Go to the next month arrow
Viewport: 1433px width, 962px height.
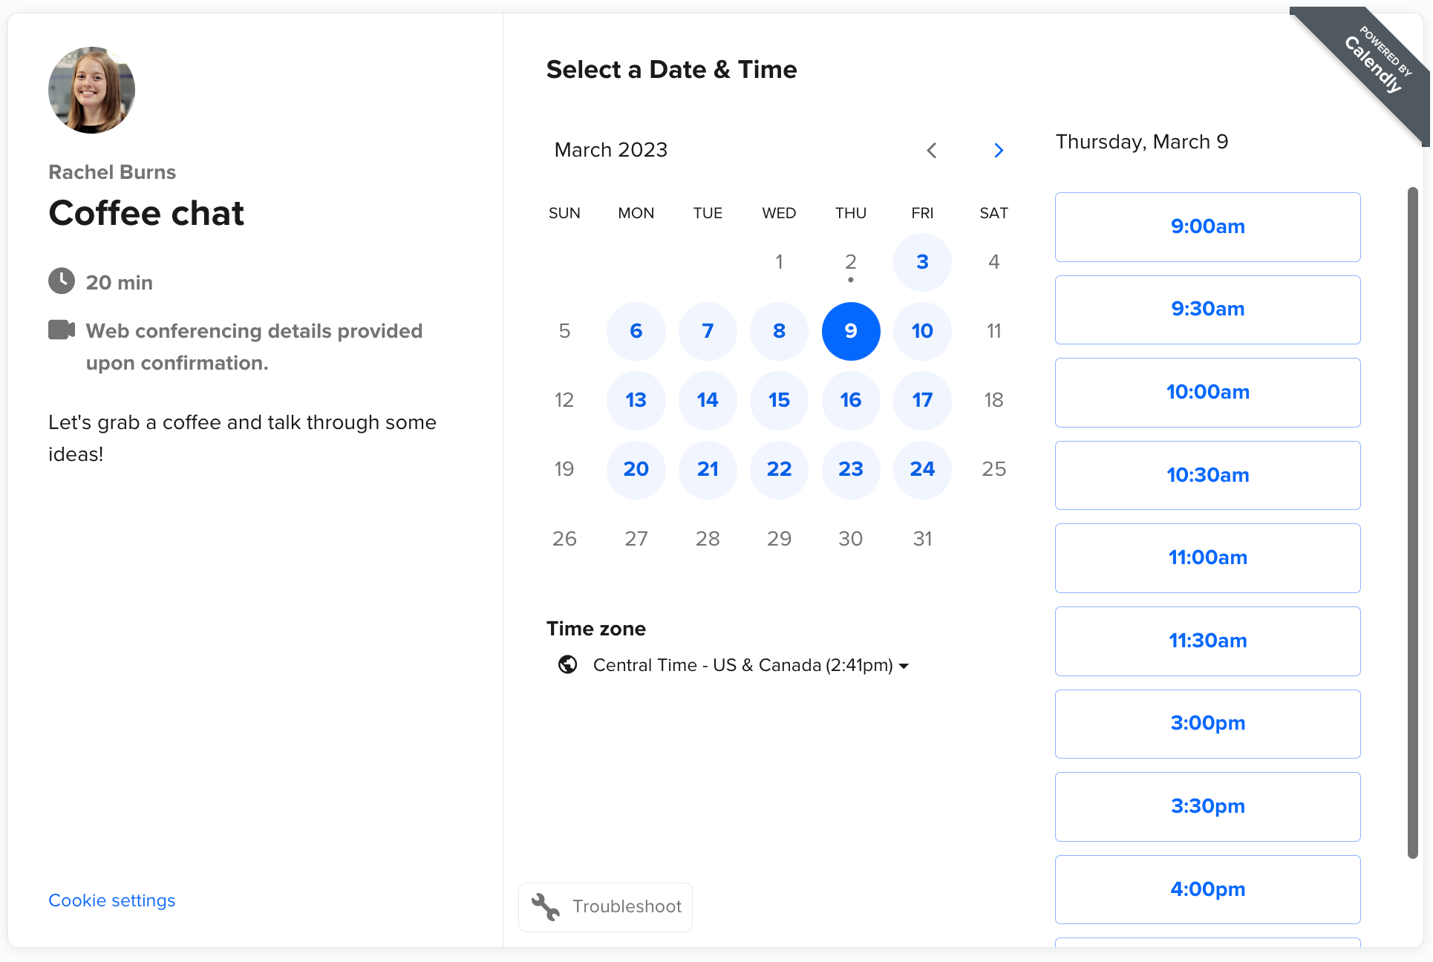click(999, 151)
